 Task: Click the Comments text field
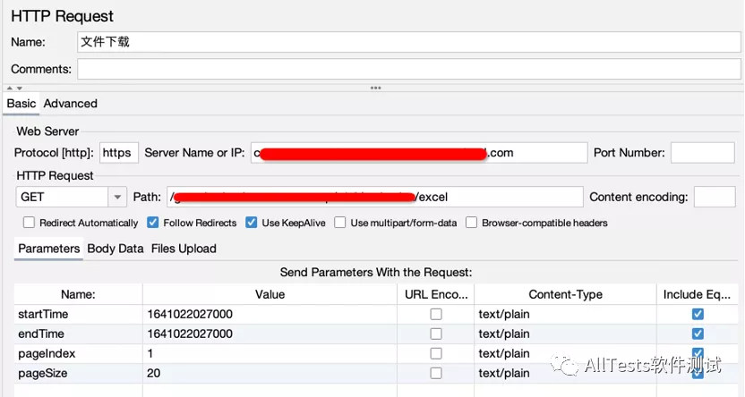[408, 69]
